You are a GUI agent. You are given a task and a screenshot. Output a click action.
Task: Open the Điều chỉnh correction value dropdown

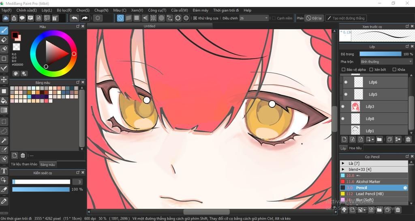pyautogui.click(x=254, y=18)
